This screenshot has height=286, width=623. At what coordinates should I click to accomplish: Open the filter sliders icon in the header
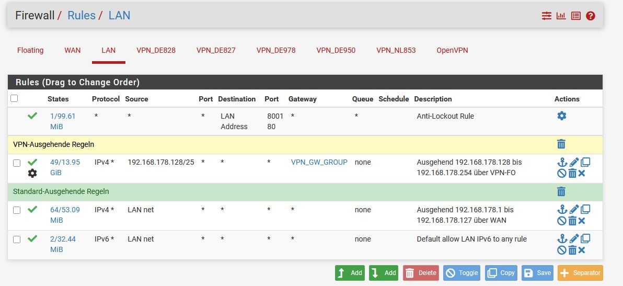point(547,16)
